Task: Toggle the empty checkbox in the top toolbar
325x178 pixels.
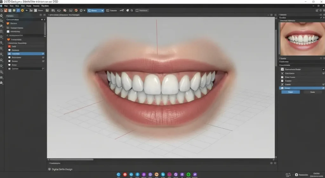Action: click(137, 10)
